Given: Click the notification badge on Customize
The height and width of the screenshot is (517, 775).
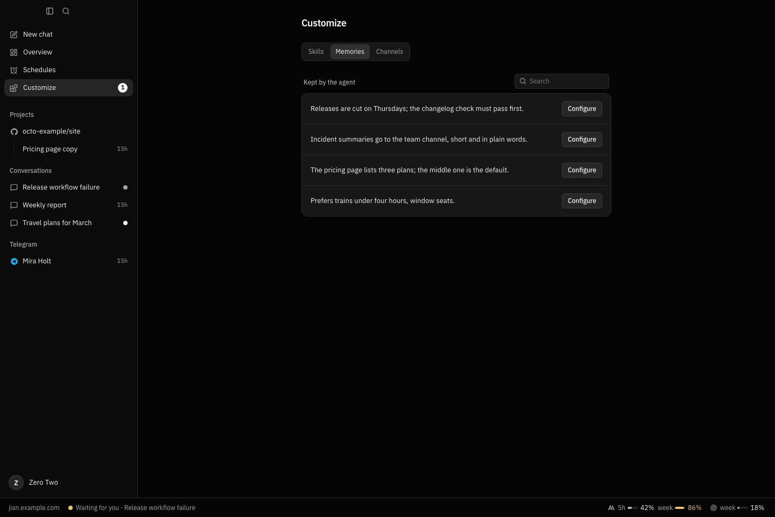Looking at the screenshot, I should (x=123, y=88).
